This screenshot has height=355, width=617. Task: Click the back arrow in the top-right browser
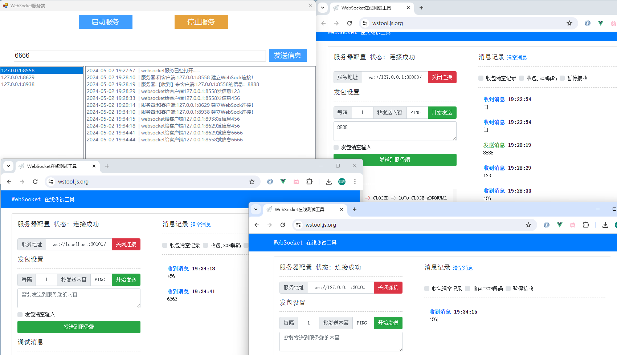(323, 23)
